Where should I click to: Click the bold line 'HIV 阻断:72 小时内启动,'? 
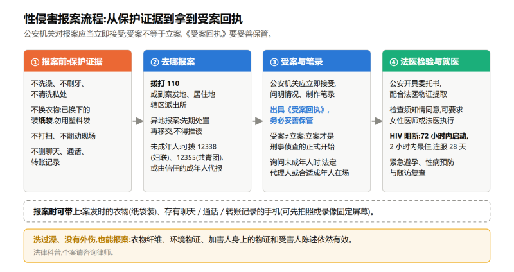coord(429,136)
